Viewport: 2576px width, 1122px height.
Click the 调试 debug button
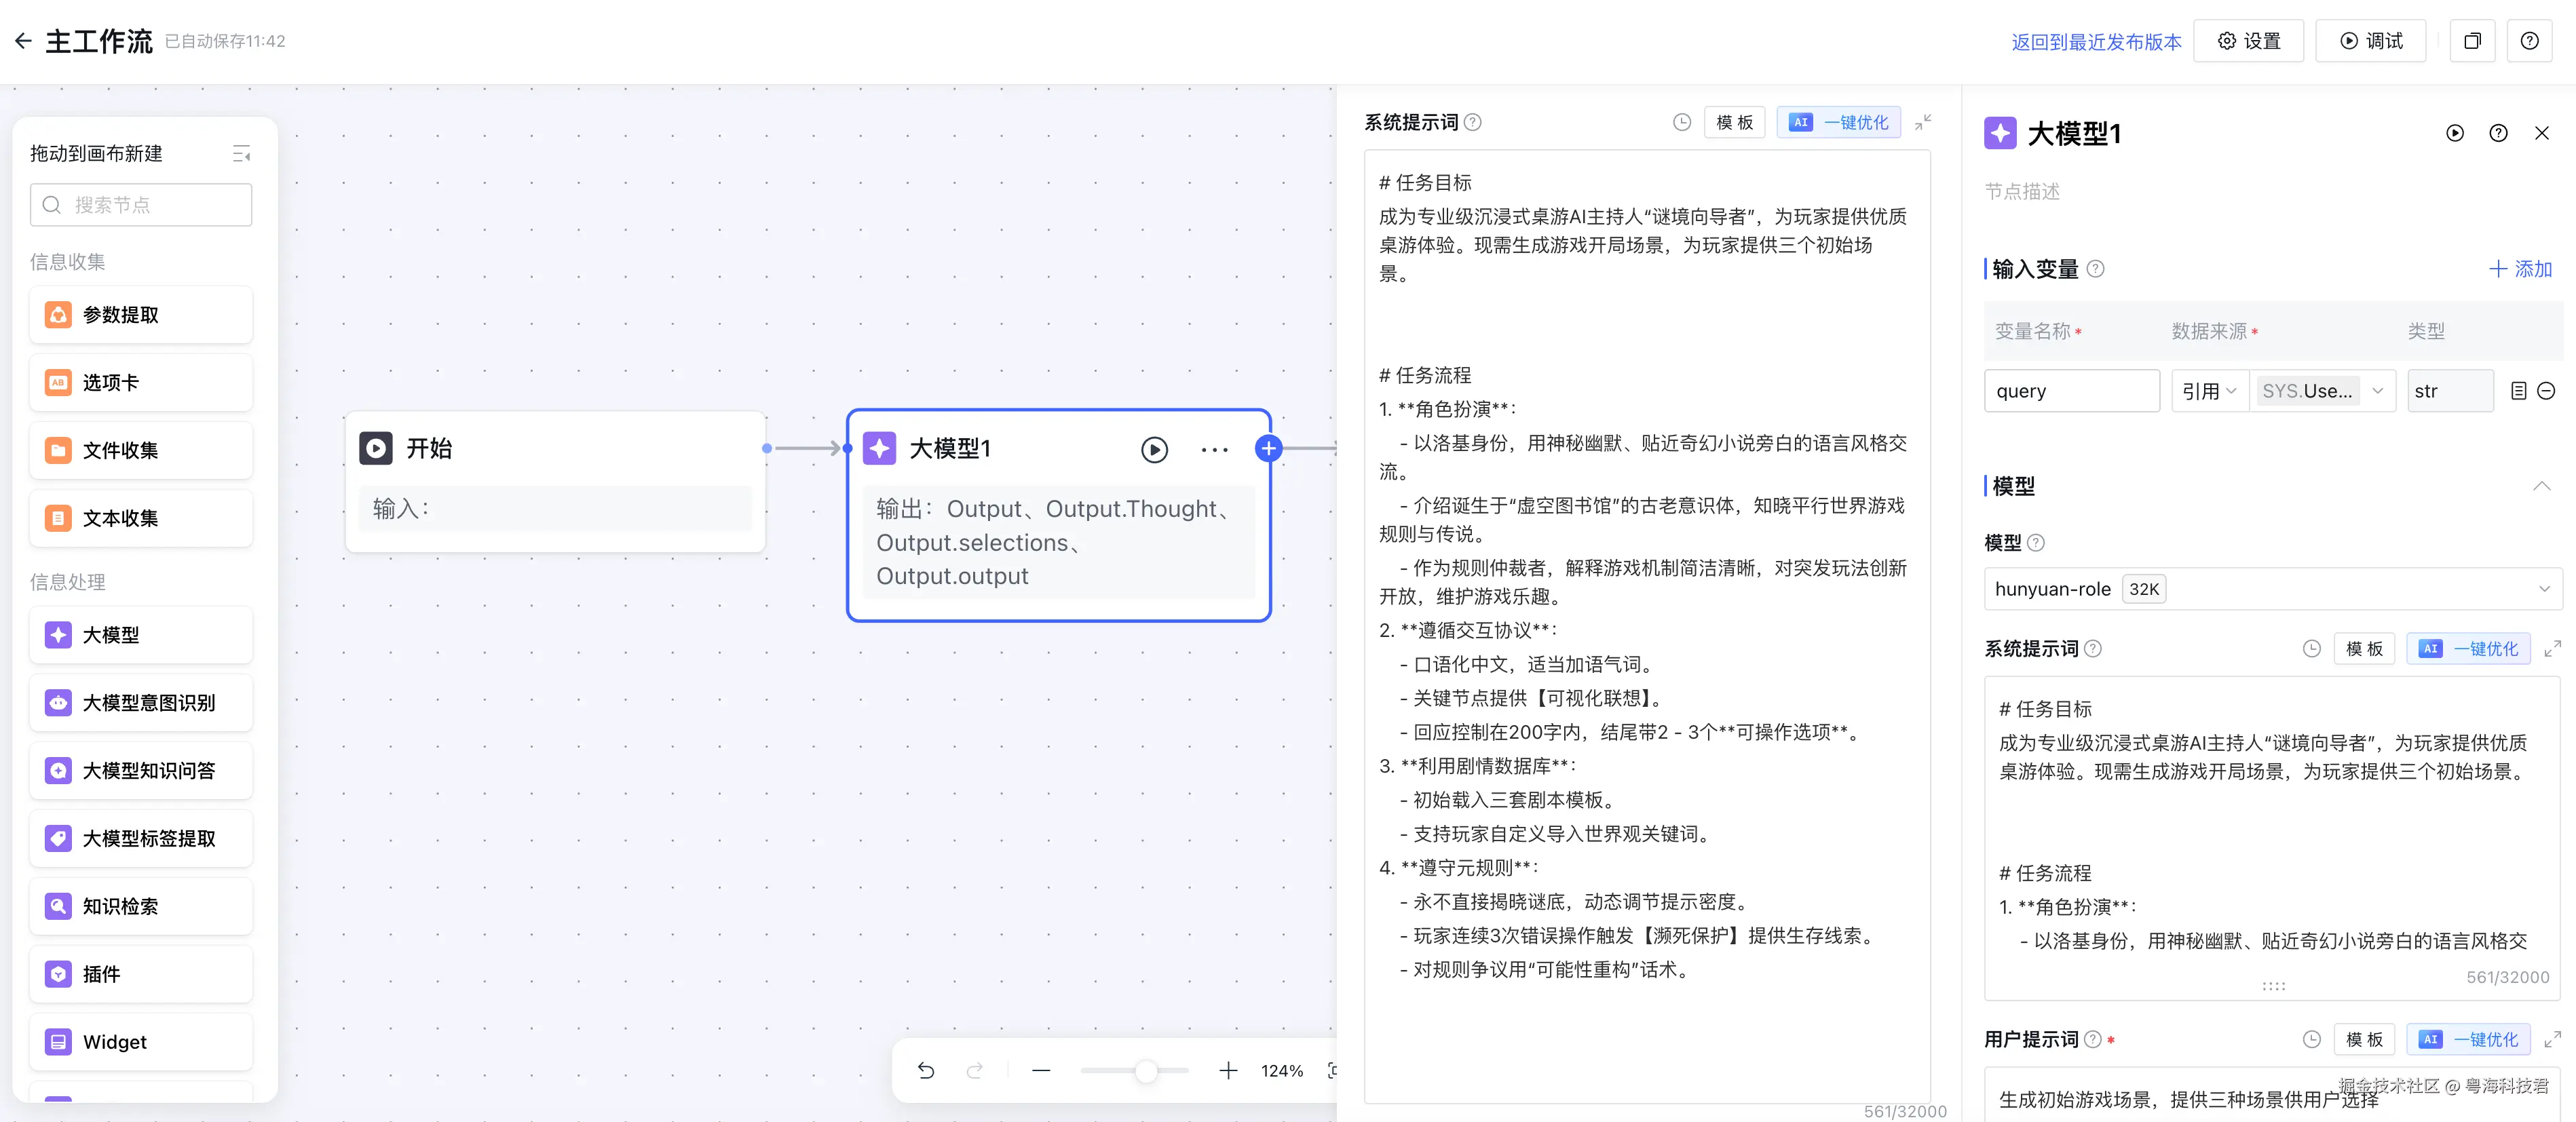(2370, 41)
